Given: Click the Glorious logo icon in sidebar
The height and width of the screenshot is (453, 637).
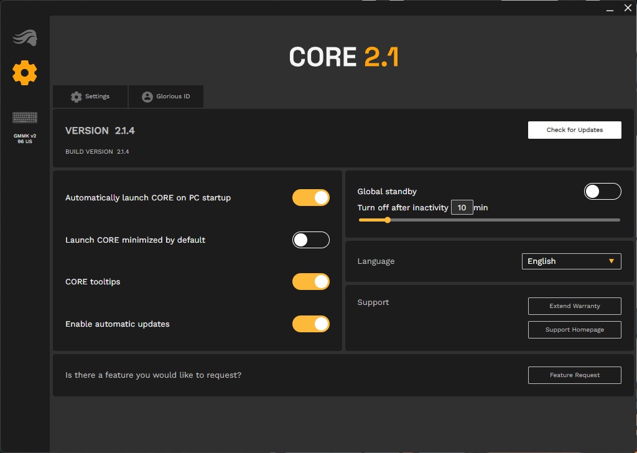Looking at the screenshot, I should click(25, 38).
